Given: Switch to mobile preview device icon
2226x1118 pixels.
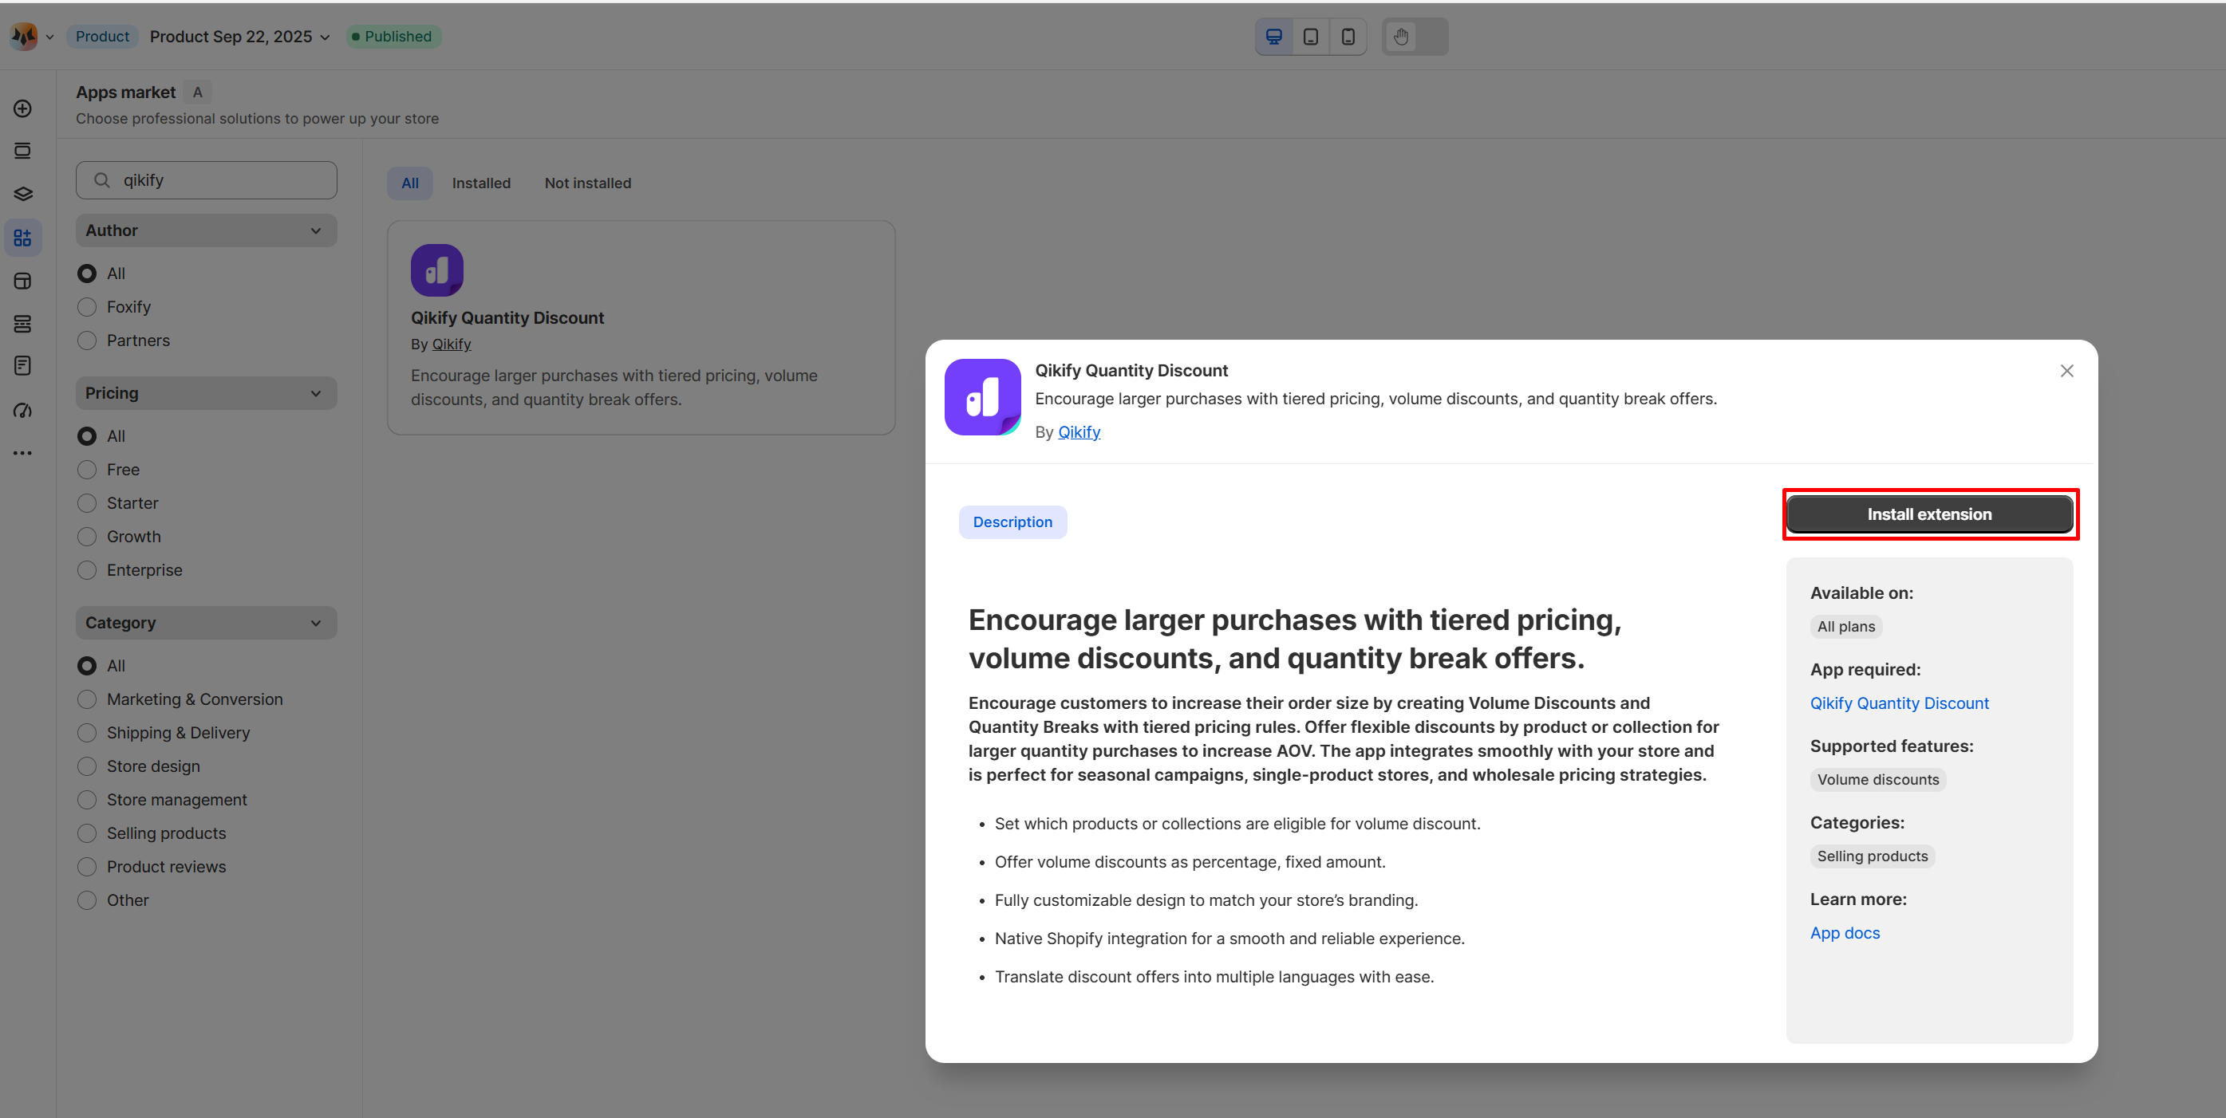Looking at the screenshot, I should coord(1348,37).
